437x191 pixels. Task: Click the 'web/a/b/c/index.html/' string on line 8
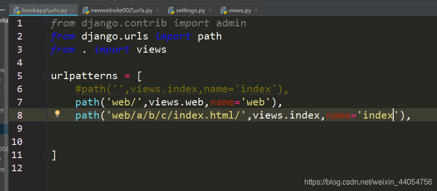click(176, 115)
